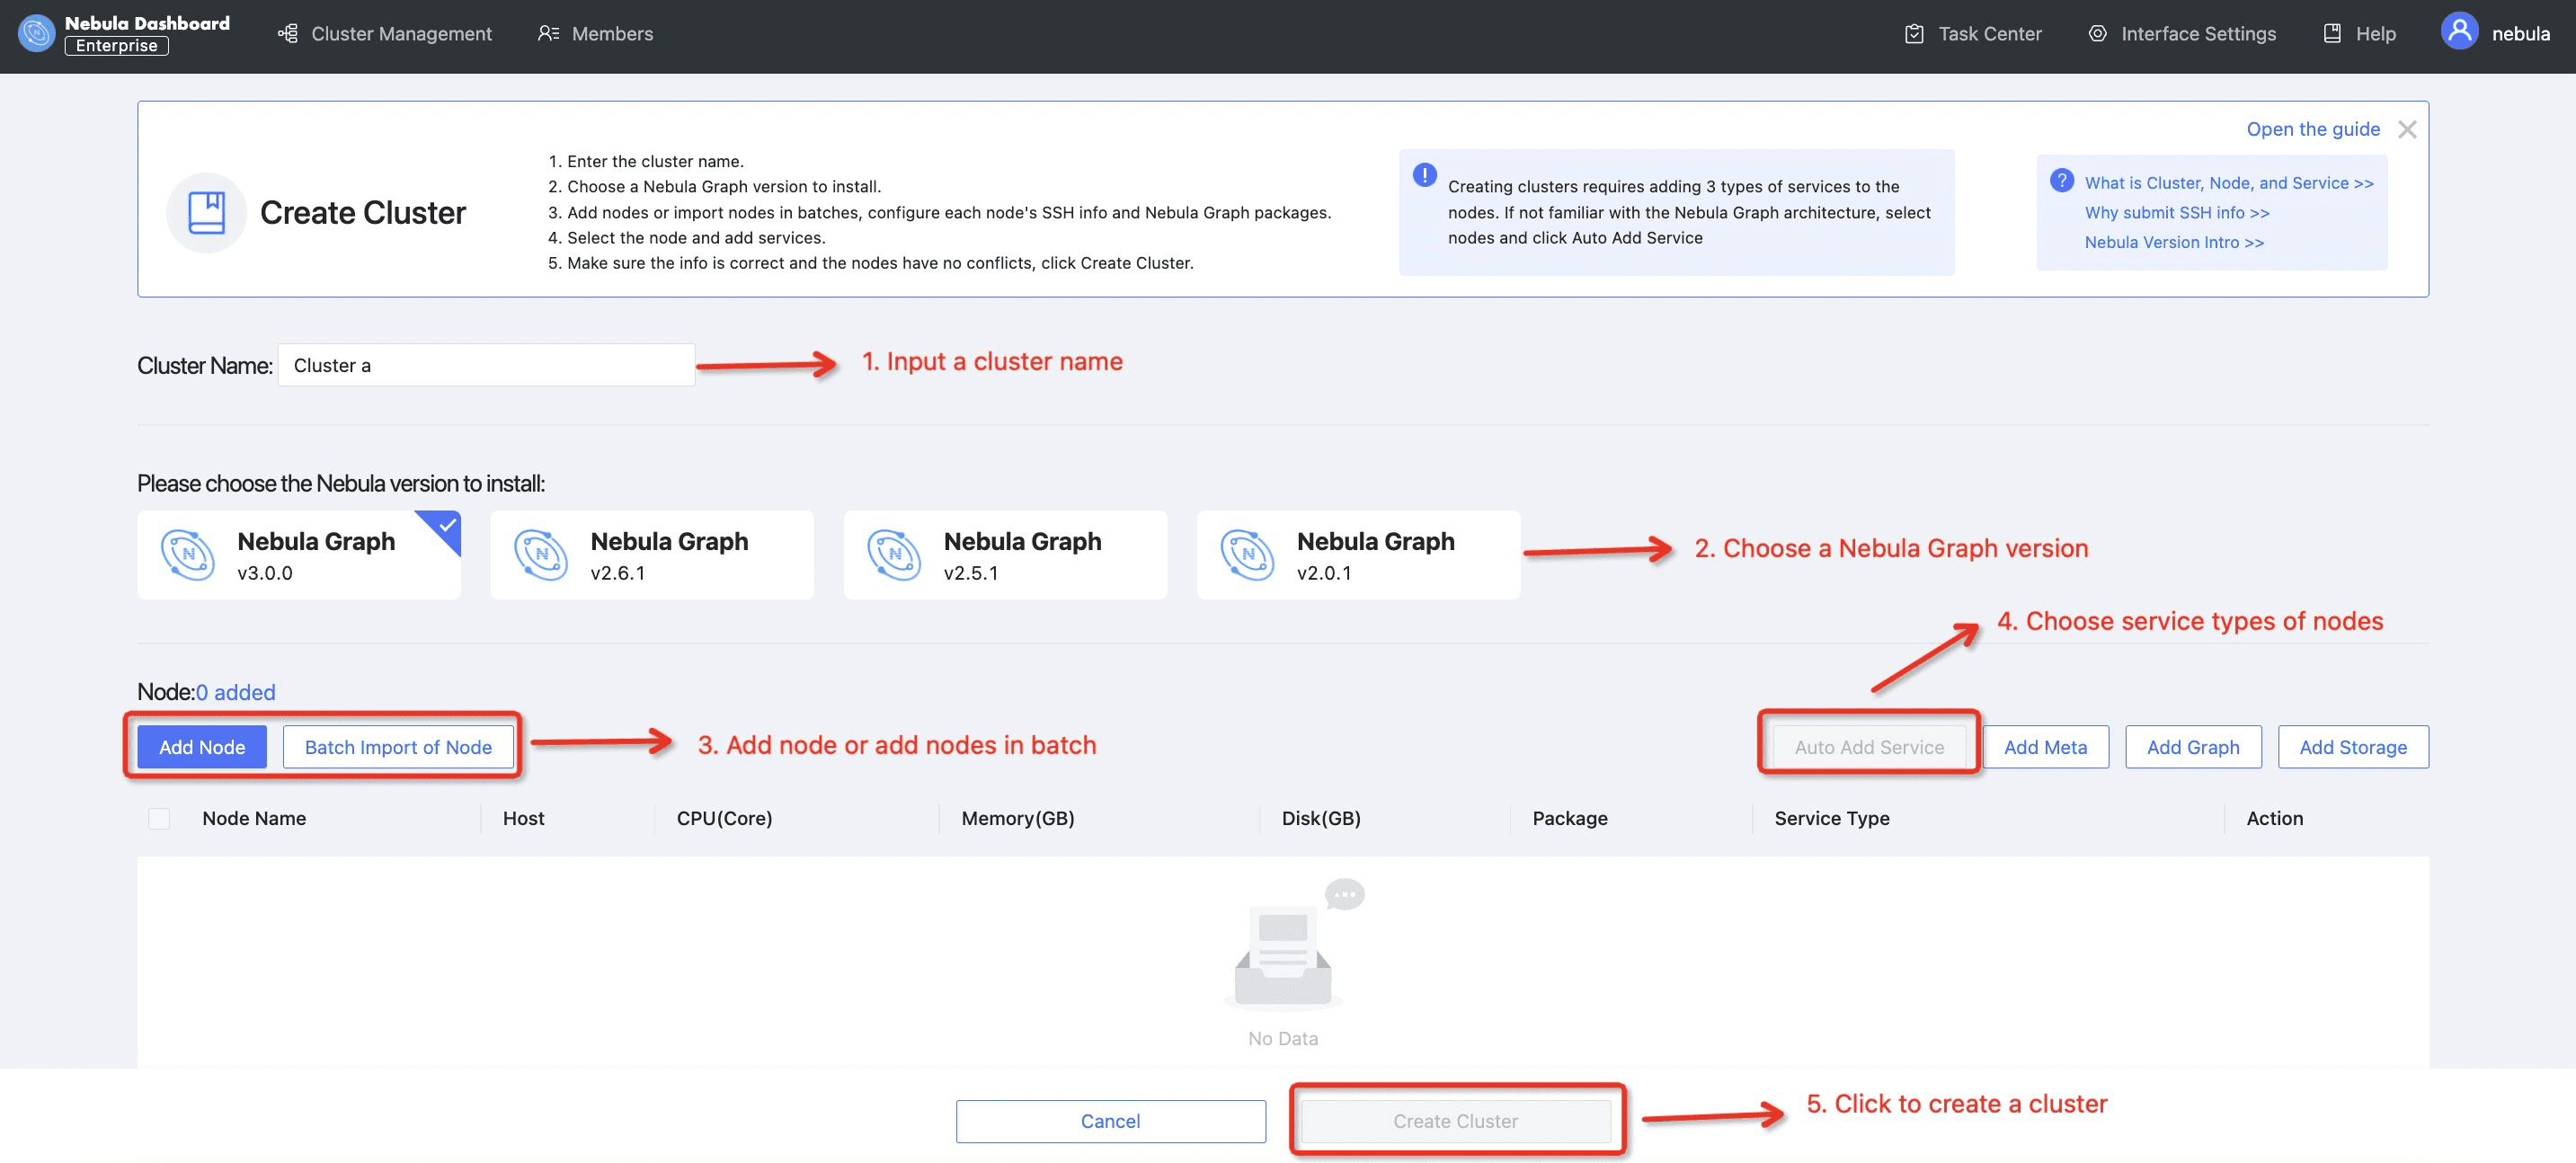Click the nebula user avatar

click(x=2459, y=31)
